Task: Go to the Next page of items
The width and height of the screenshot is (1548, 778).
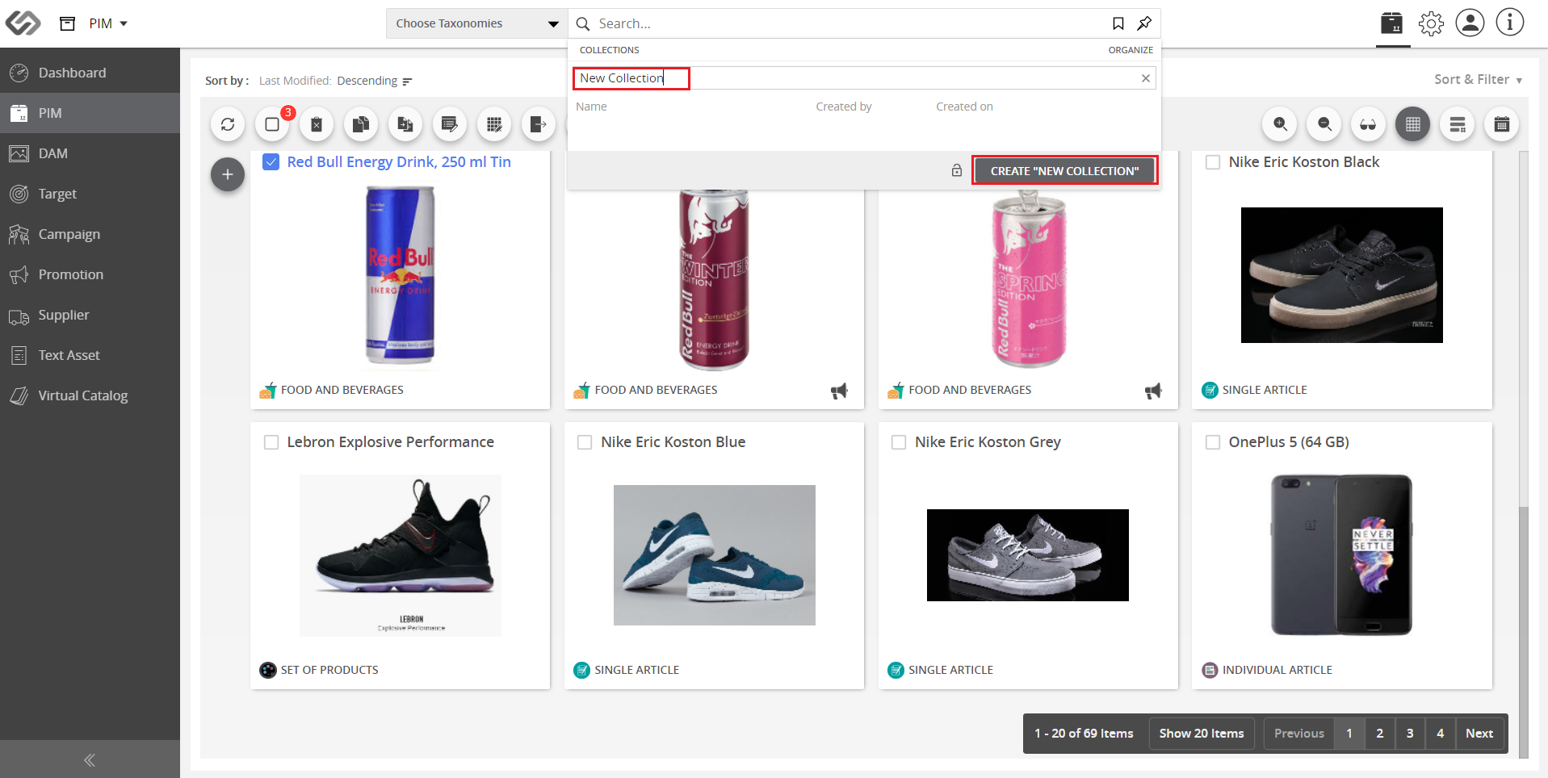Action: (x=1479, y=734)
